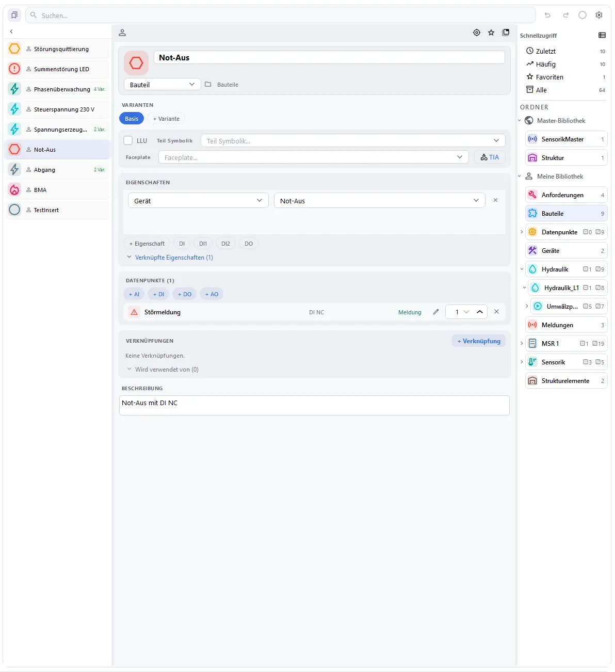Click the target locate icon

477,33
